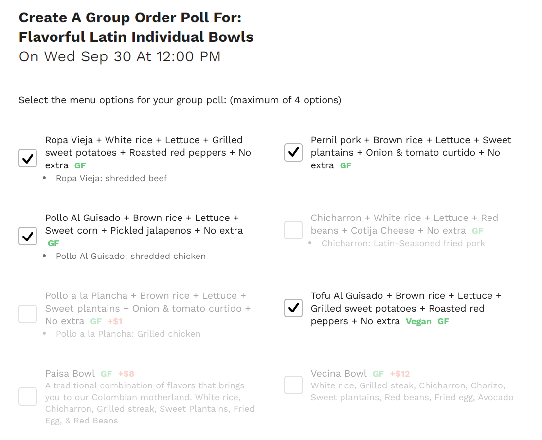Click the +$8 price badge on Paisa Bowl
Image resolution: width=542 pixels, height=440 pixels.
[126, 374]
